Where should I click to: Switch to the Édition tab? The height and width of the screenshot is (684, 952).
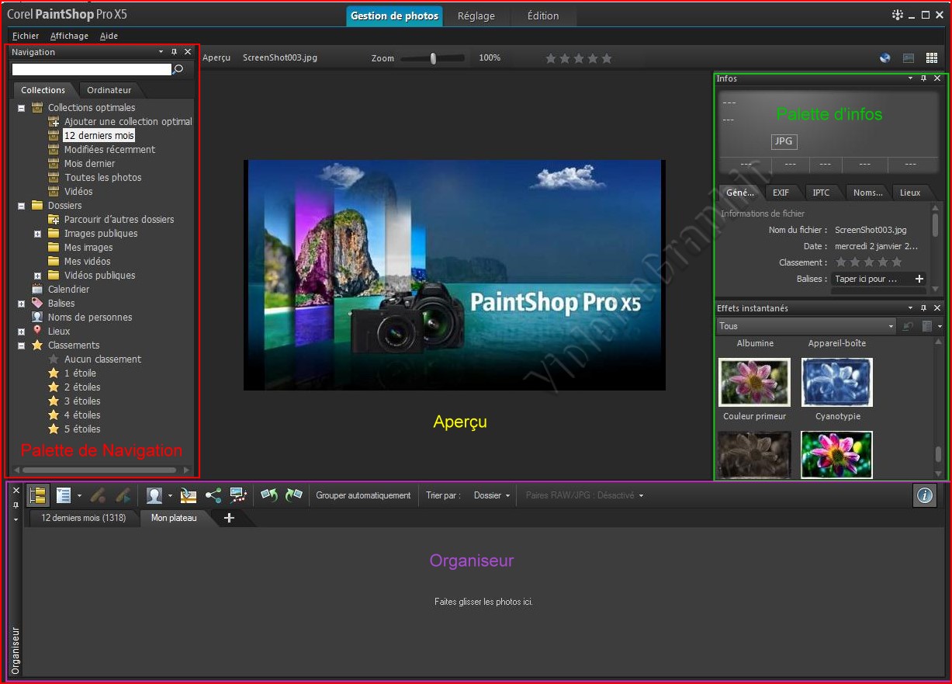[x=543, y=16]
